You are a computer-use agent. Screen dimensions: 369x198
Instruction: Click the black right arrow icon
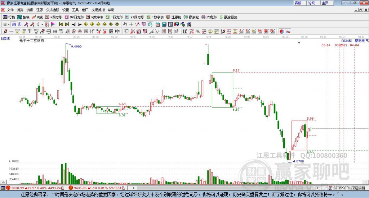pos(80,24)
